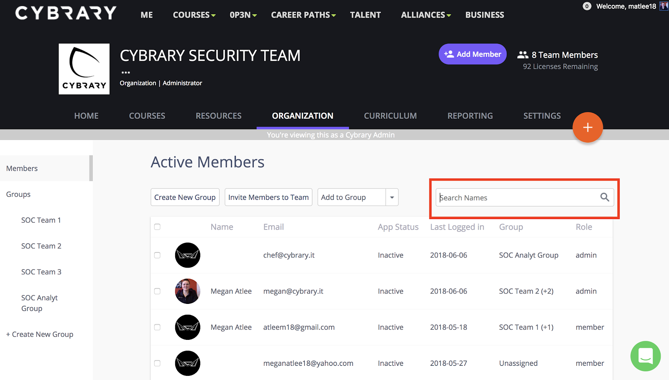
Task: Click the Email column header
Action: click(x=273, y=227)
